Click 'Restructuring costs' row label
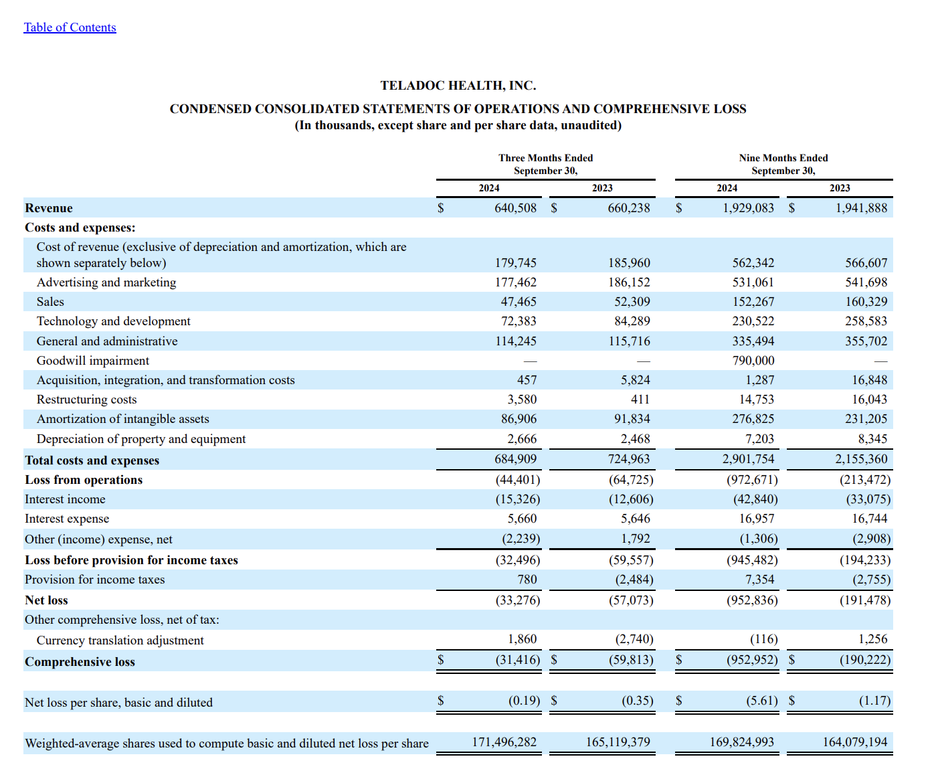 click(x=87, y=400)
